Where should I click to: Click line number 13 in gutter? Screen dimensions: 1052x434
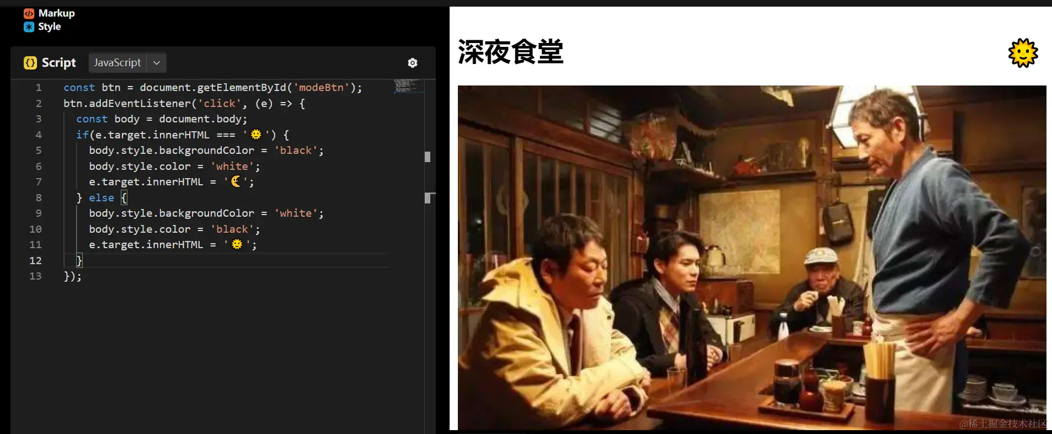coord(36,276)
